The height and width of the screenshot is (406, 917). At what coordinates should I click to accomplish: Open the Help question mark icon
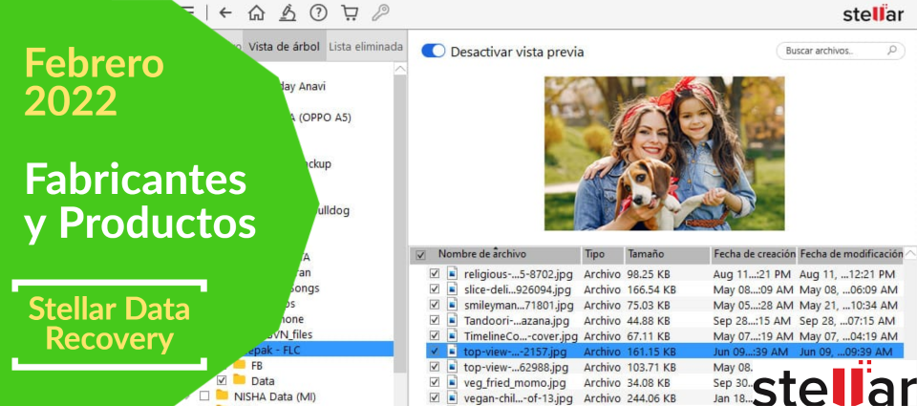pyautogui.click(x=318, y=12)
